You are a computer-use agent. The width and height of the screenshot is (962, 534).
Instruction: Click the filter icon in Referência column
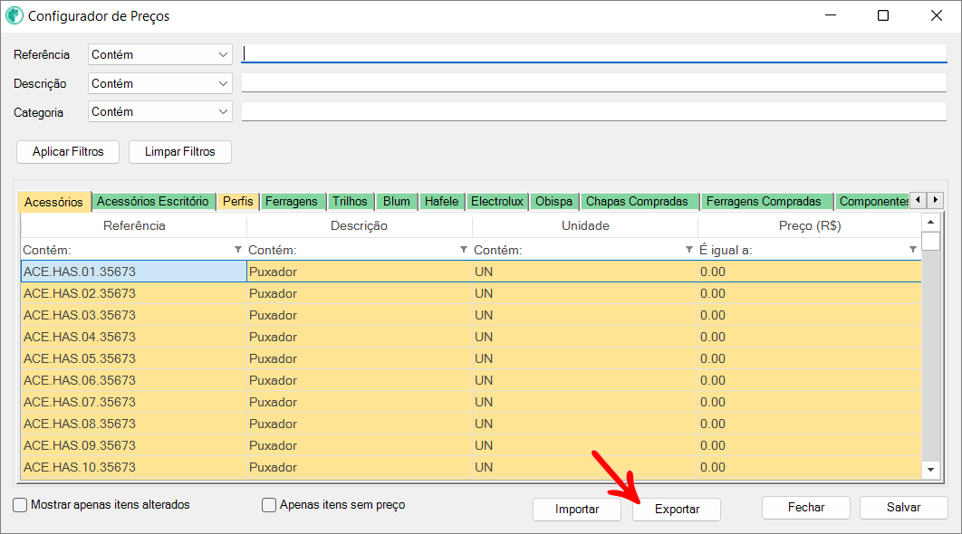(238, 250)
